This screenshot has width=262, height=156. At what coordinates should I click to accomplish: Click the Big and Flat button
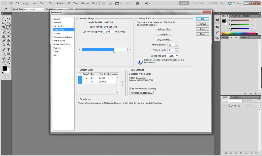coord(164,40)
